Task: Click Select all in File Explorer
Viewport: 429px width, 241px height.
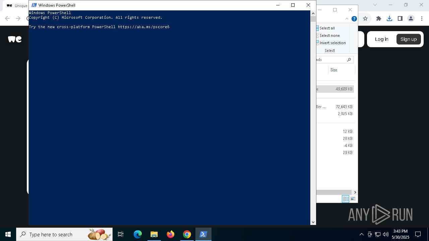Action: point(327,28)
